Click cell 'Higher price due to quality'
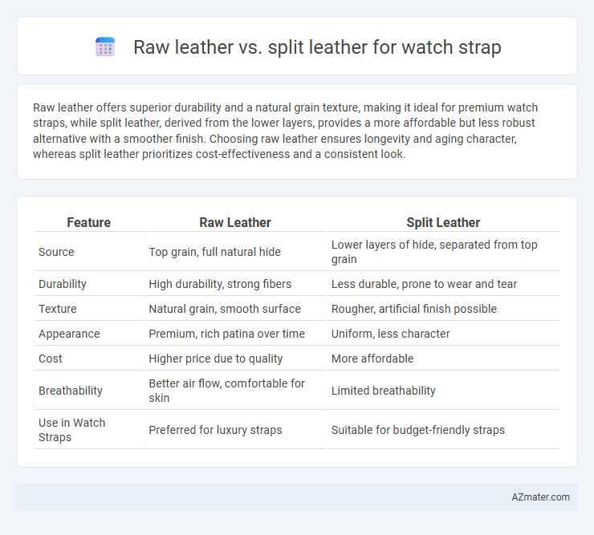Screen dimensions: 594x535 pyautogui.click(x=216, y=359)
